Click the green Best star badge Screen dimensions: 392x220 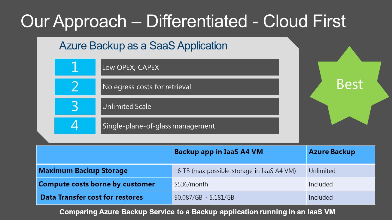(349, 85)
